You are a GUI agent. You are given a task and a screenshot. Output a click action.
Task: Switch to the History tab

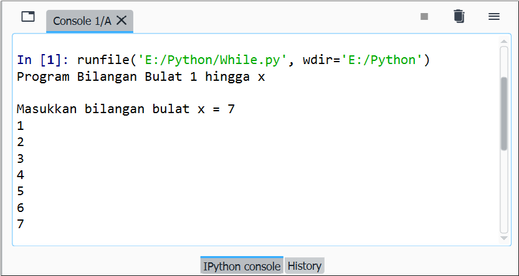tap(305, 266)
